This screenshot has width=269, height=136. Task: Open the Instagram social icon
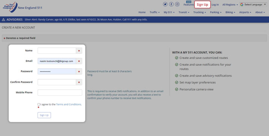(177, 4)
